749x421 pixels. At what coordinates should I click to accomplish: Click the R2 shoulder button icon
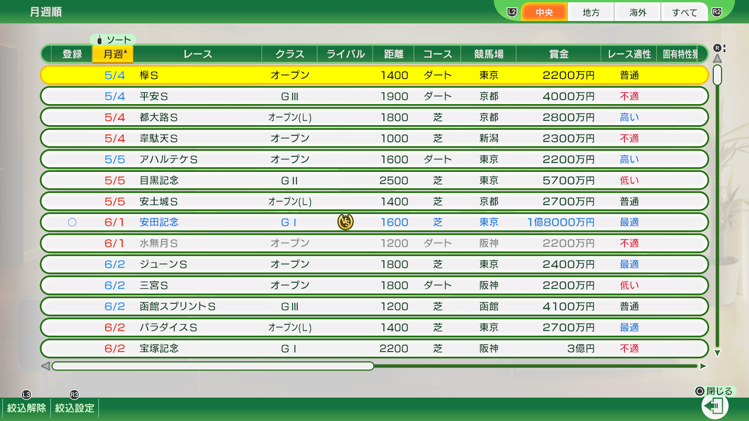click(x=717, y=12)
